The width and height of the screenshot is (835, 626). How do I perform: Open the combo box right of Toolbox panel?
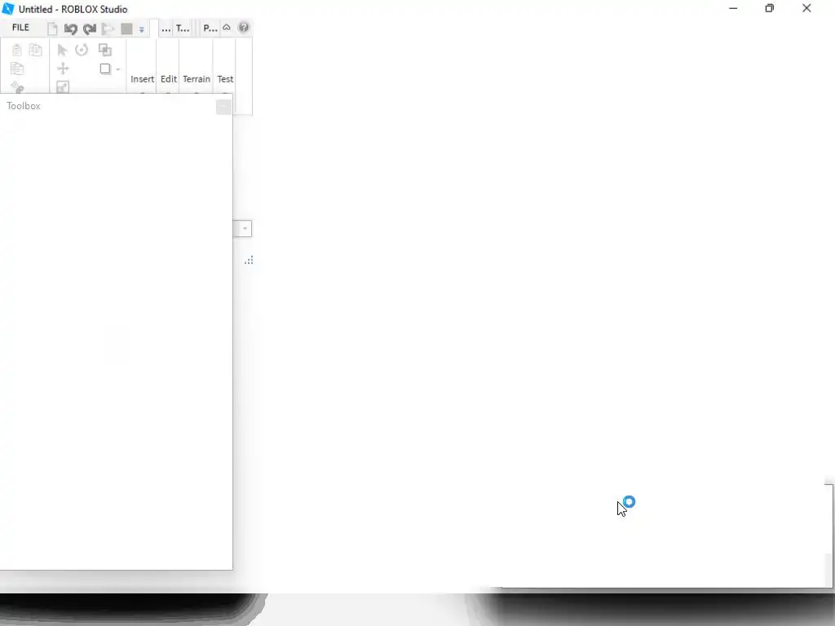(242, 229)
